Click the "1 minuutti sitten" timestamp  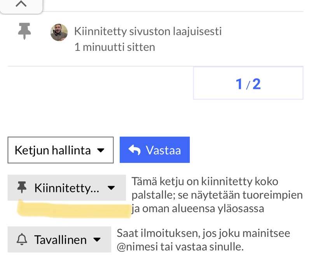pyautogui.click(x=115, y=47)
